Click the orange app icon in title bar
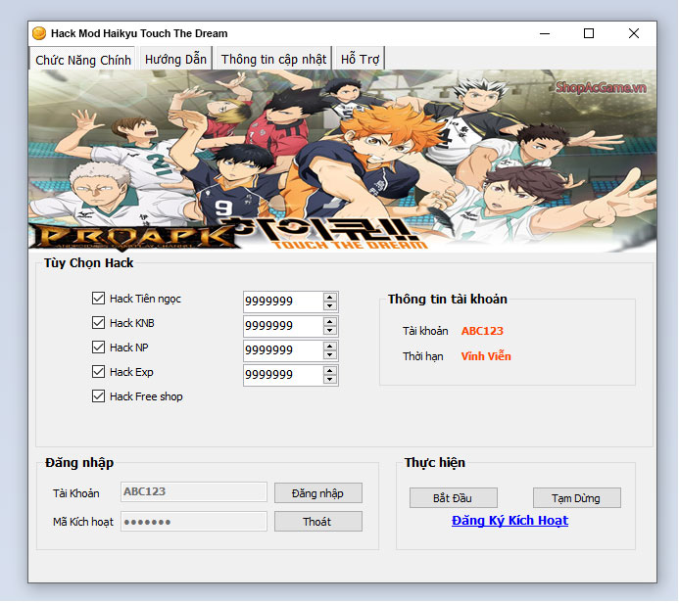The height and width of the screenshot is (603, 679). pos(39,33)
